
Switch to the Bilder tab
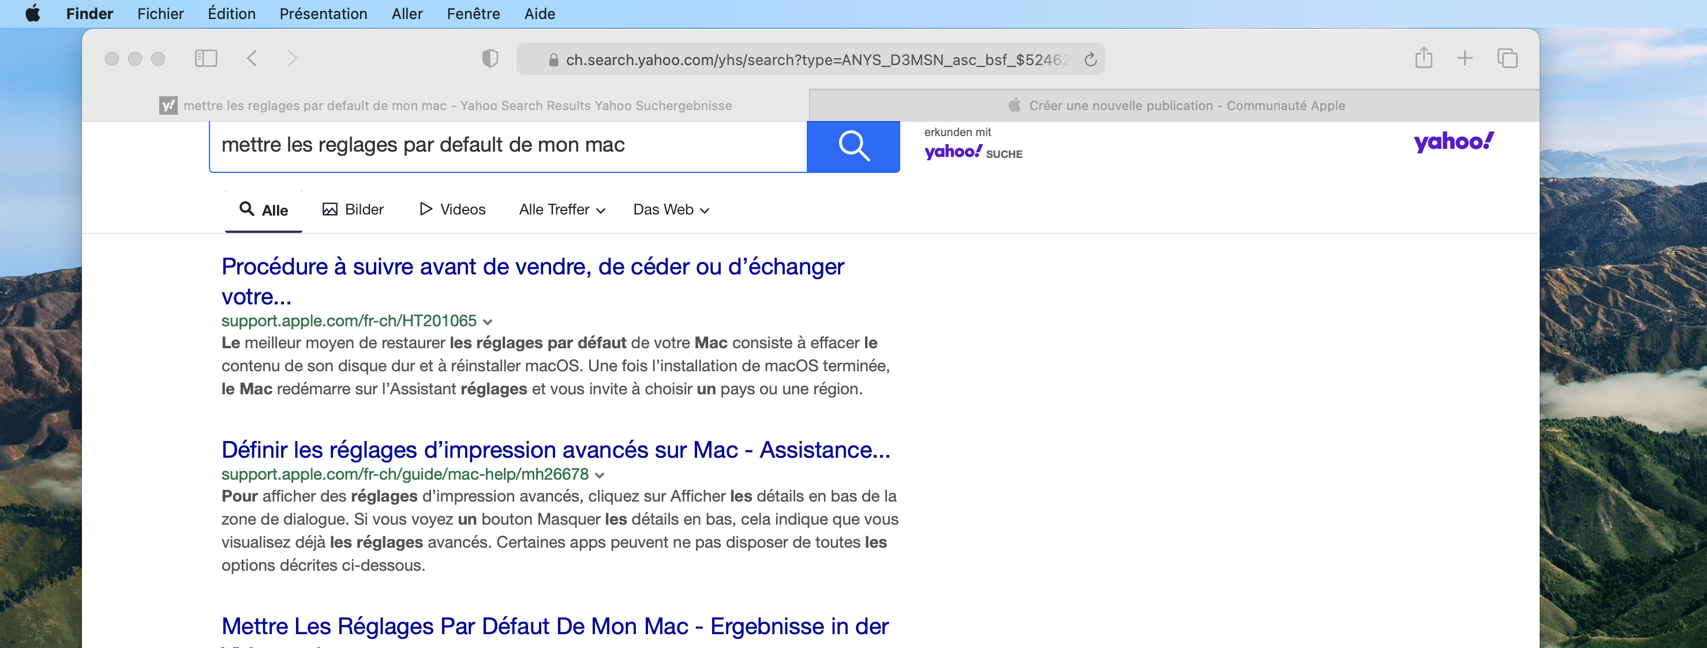[353, 210]
